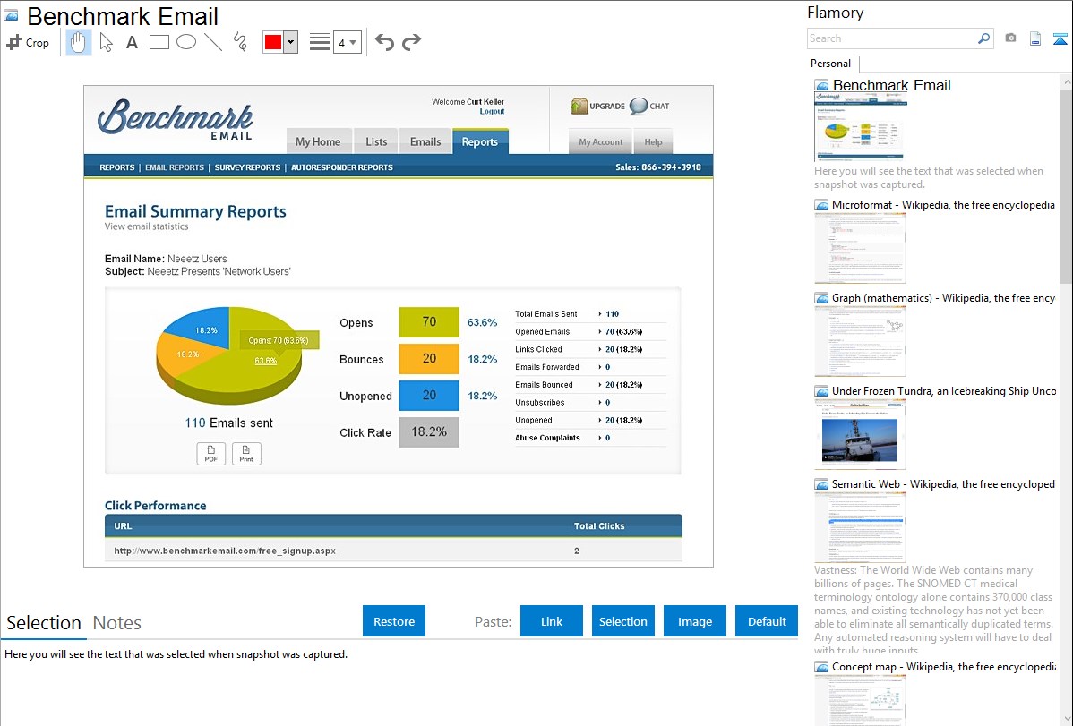
Task: Click the Chat bubble icon
Action: [639, 106]
